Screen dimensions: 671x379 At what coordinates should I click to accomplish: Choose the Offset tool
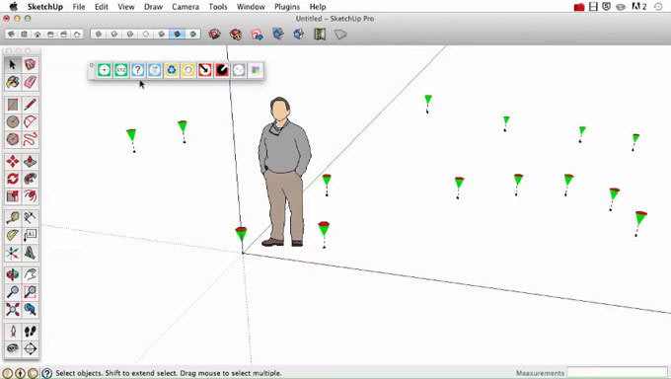30,196
